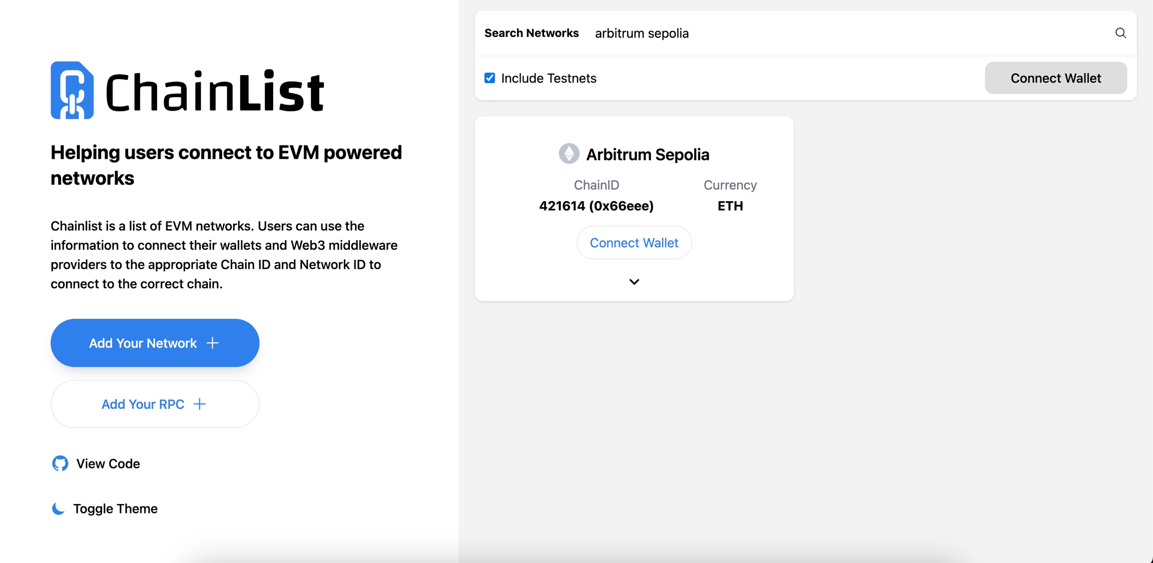Toggle Theme to dark mode
The height and width of the screenshot is (563, 1153).
(x=115, y=508)
